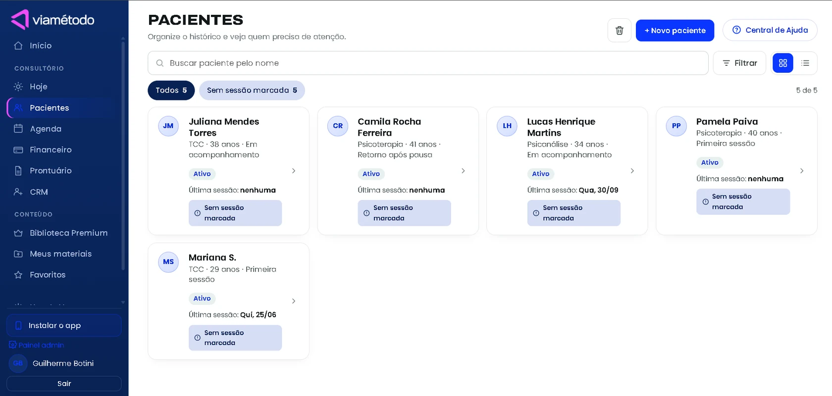Click the trash delete icon button
Screen dimensions: 832x396
(x=619, y=31)
